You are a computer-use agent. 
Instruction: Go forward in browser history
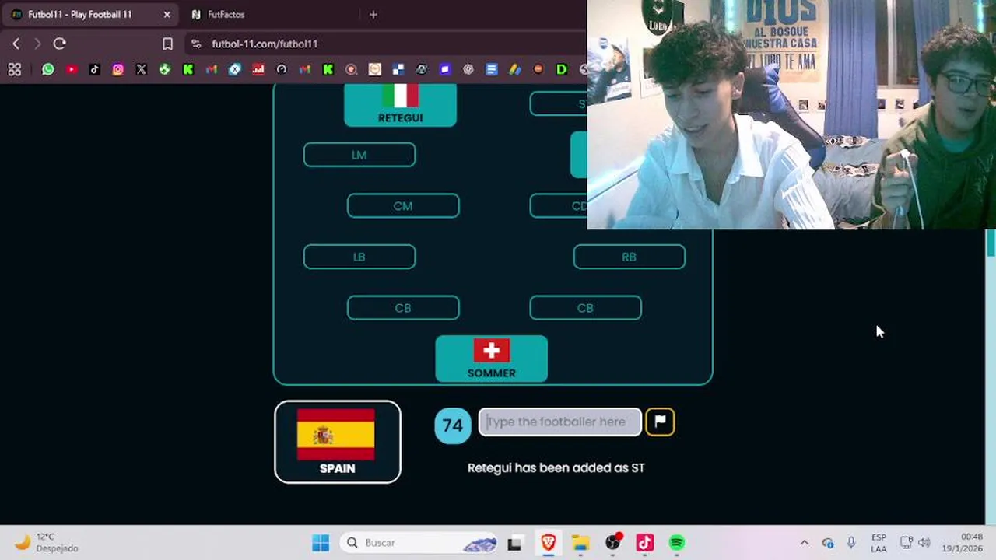[x=37, y=44]
